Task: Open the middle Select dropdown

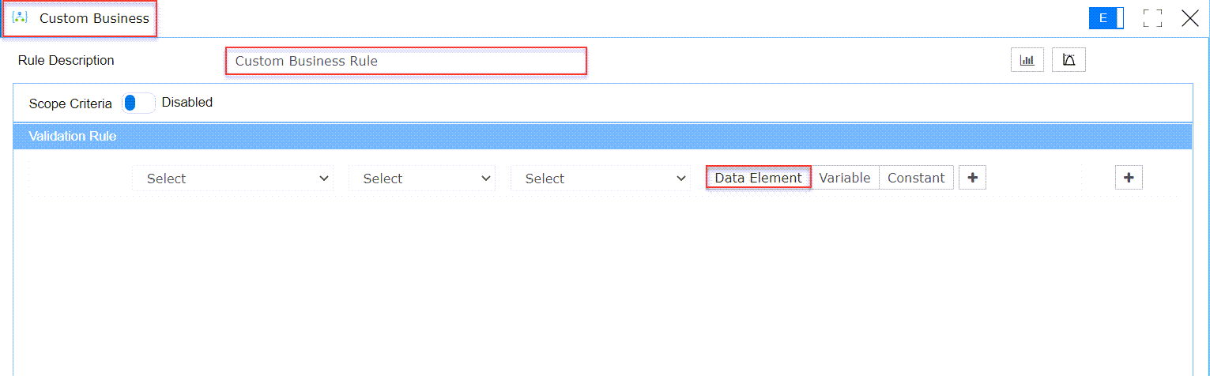Action: pyautogui.click(x=422, y=179)
